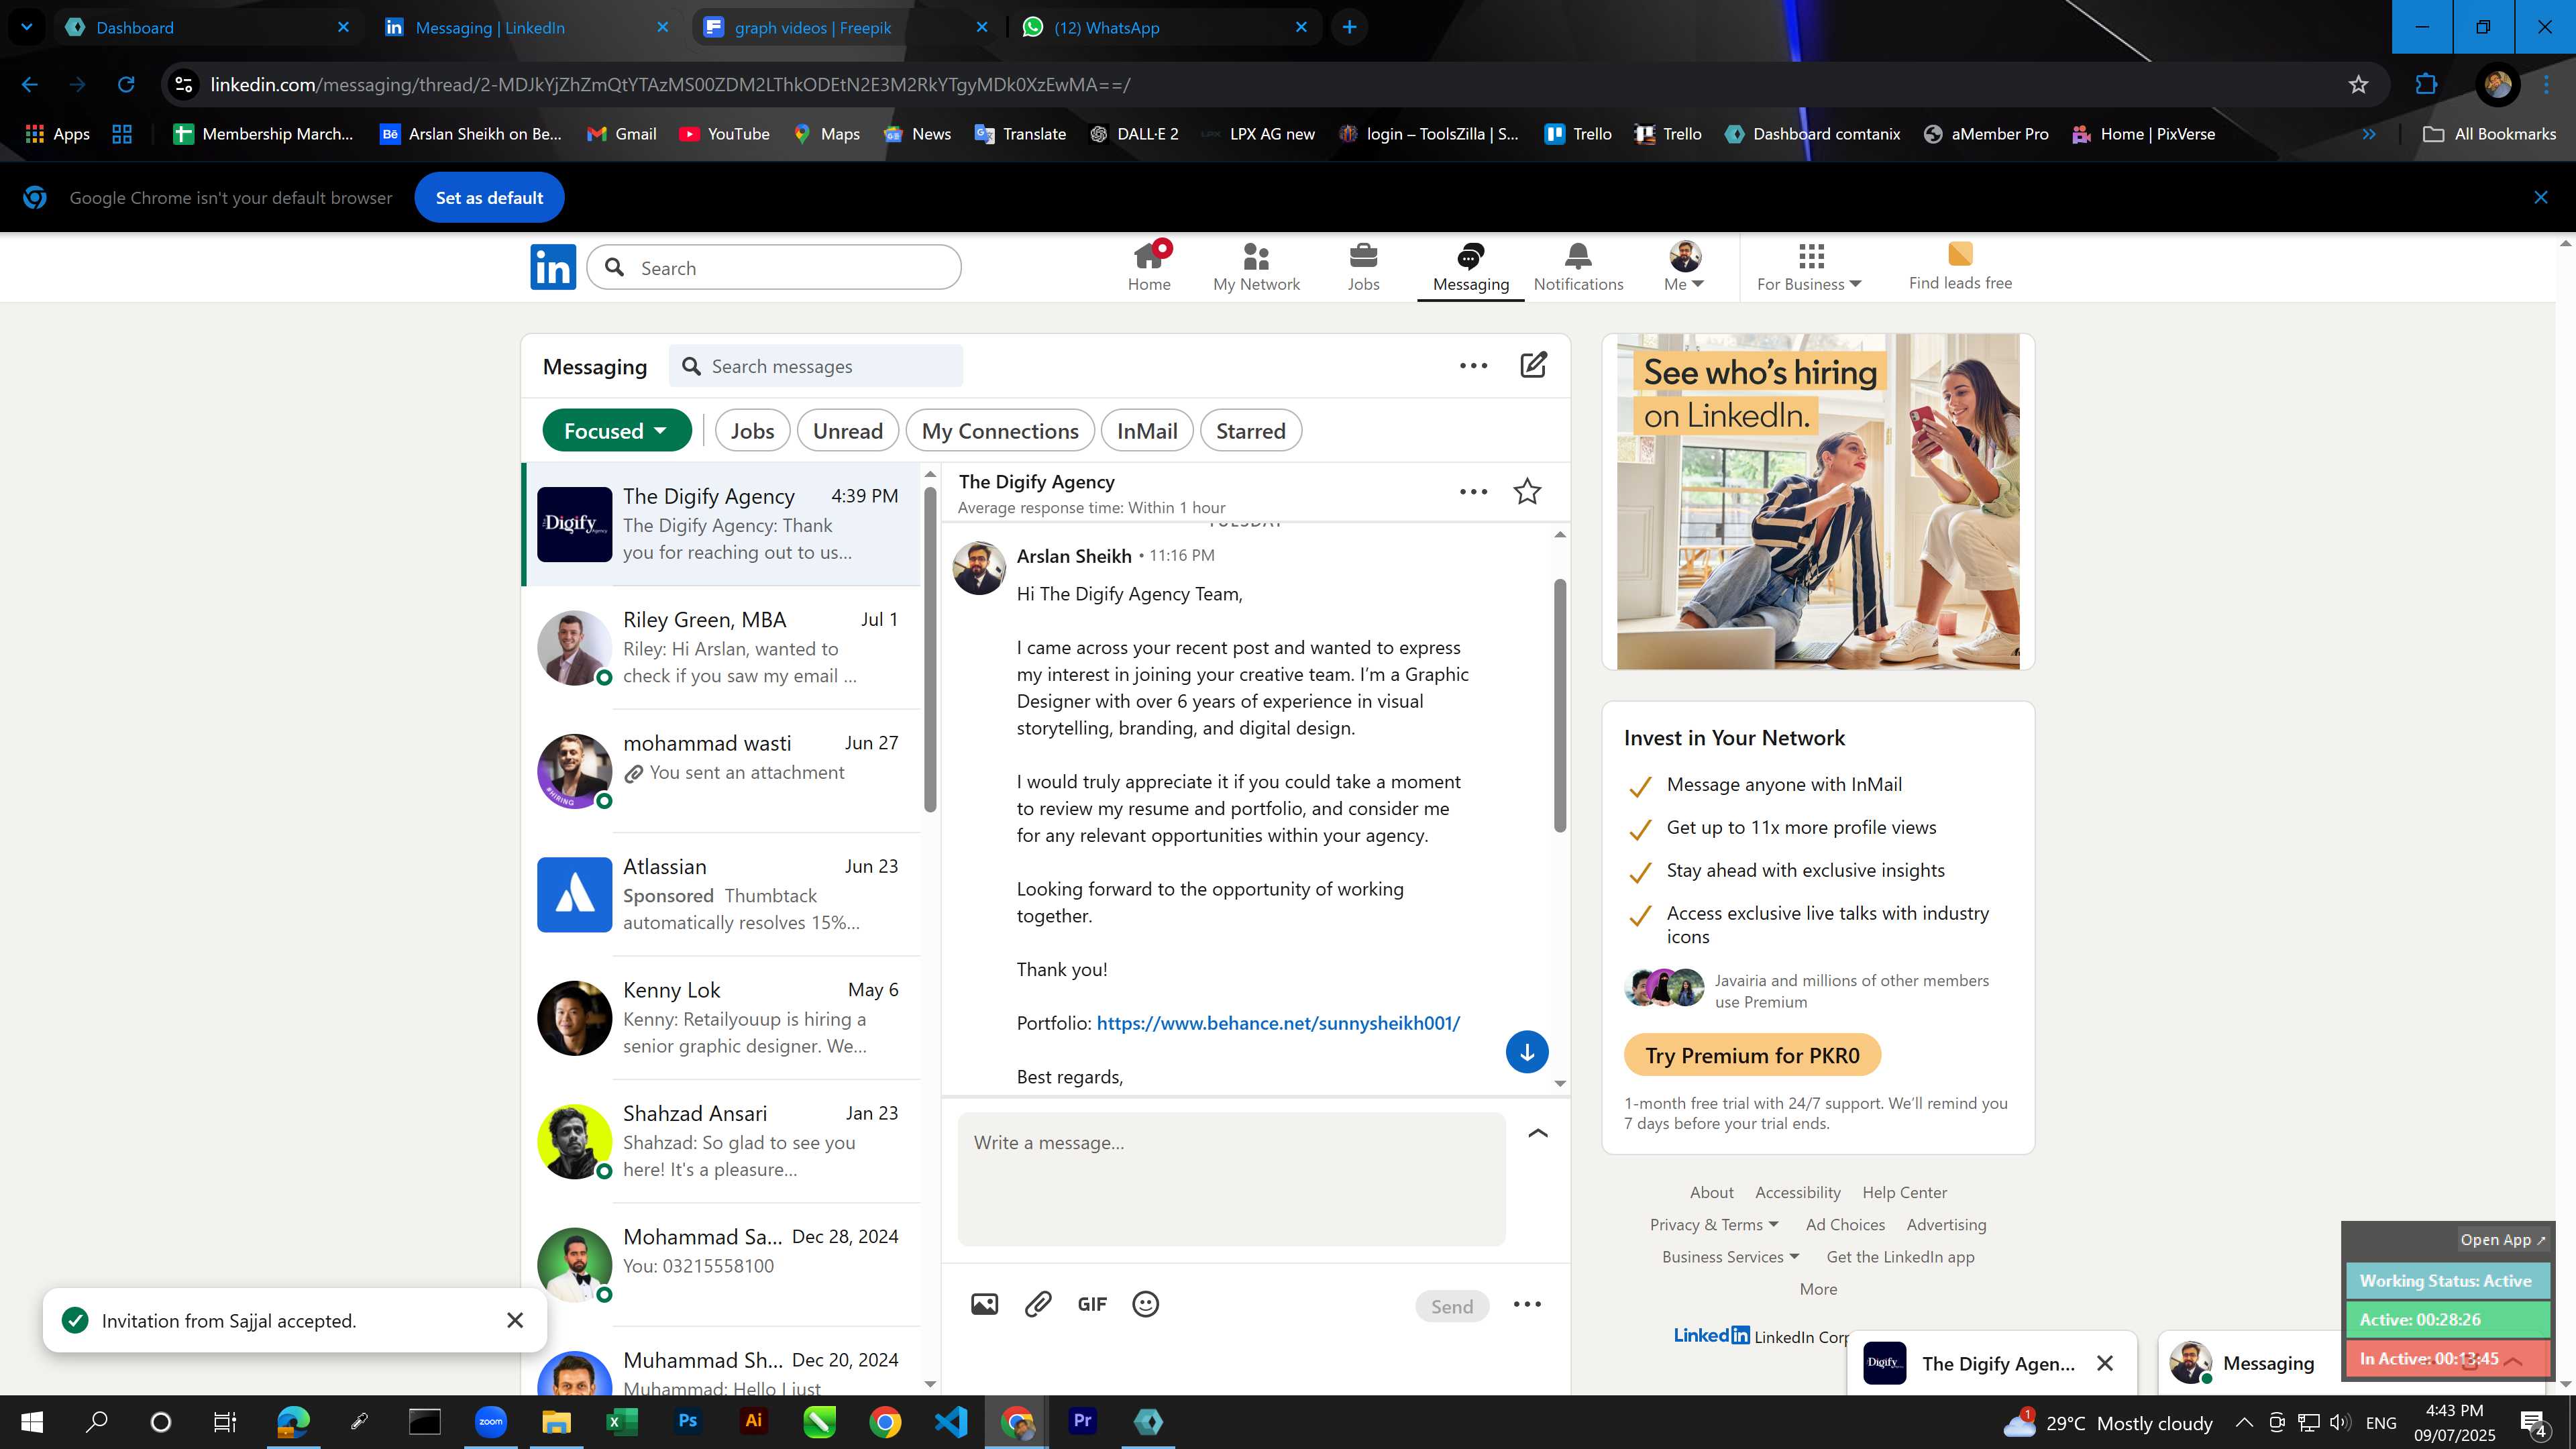Viewport: 2576px width, 1449px height.
Task: Click the LinkedIn logo
Action: [x=553, y=267]
